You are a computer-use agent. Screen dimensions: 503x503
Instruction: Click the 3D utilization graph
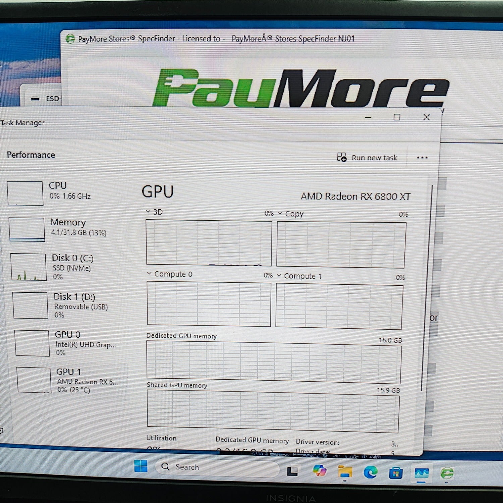click(x=209, y=243)
